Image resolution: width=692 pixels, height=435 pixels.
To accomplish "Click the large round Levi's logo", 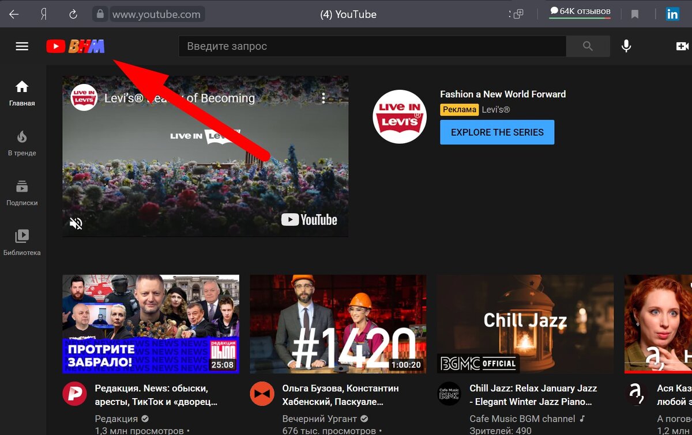I will click(x=400, y=117).
